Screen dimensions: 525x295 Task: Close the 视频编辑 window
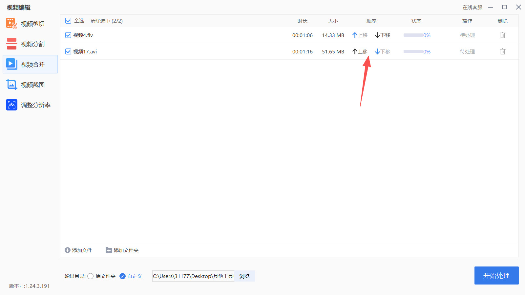[x=518, y=7]
